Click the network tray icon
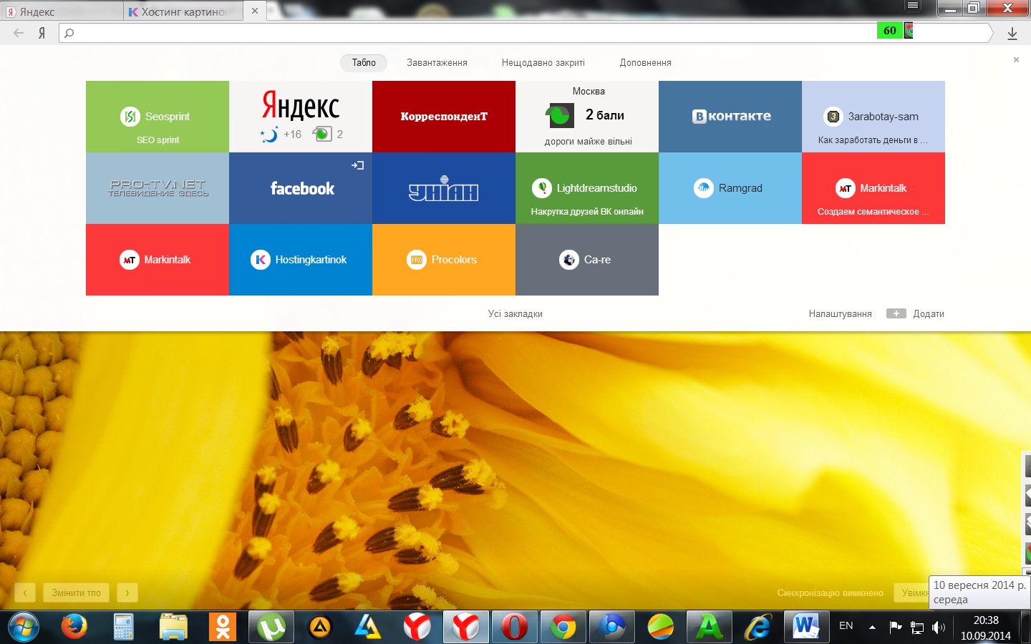 (917, 628)
